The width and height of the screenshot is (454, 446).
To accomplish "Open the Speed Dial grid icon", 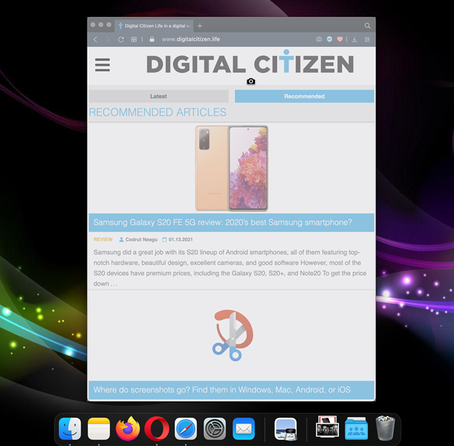I will [134, 39].
